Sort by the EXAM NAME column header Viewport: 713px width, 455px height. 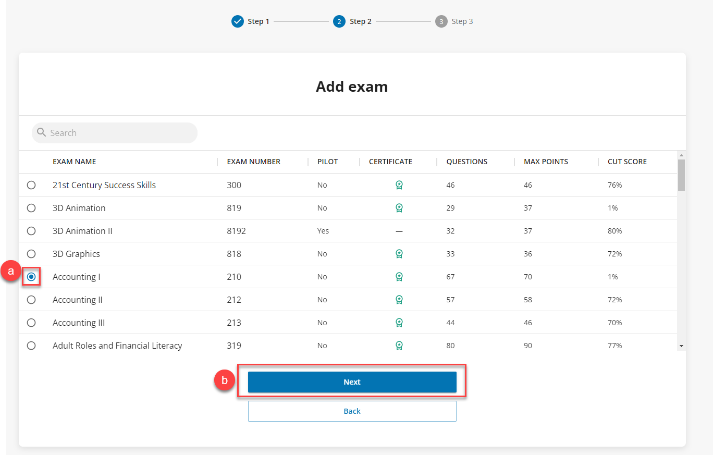[x=74, y=162]
